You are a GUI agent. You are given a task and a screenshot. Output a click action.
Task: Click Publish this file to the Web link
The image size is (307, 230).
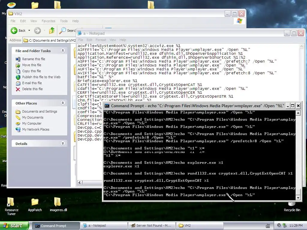tap(41, 77)
